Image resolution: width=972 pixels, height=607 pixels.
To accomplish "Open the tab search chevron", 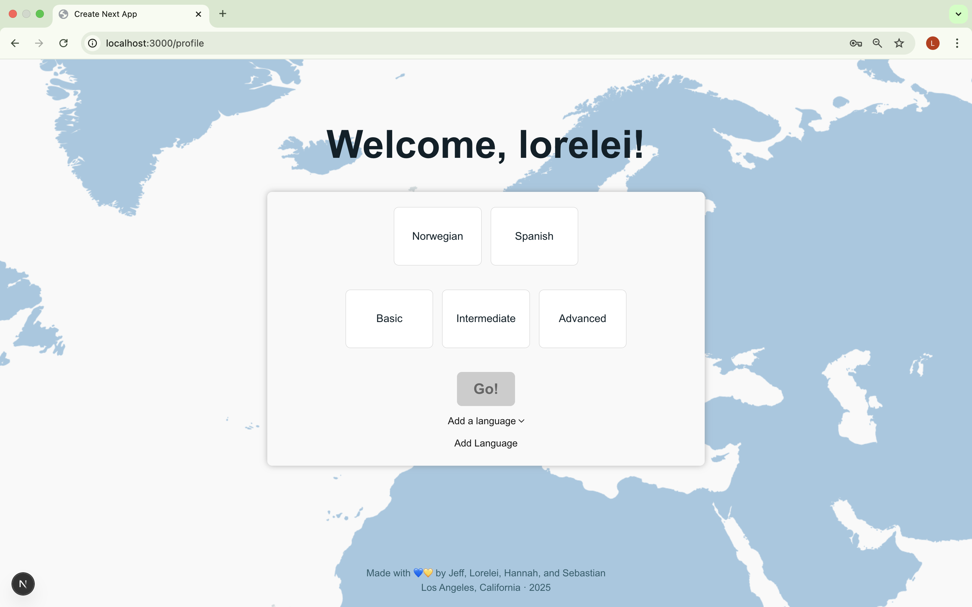I will 959,14.
